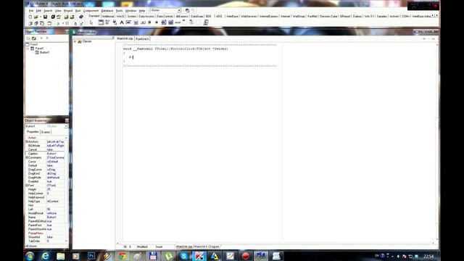The width and height of the screenshot is (464, 261).
Task: Select the ScrollBar component palette icon
Action: (178, 22)
